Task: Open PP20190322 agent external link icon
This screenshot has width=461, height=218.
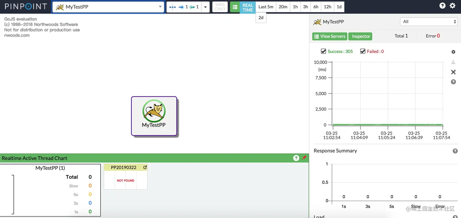Action: [145, 167]
